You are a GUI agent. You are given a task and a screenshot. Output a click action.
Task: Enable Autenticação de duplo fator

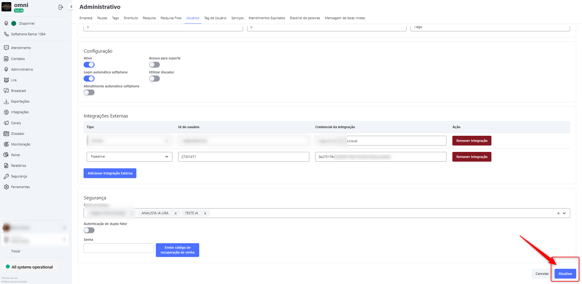click(89, 230)
